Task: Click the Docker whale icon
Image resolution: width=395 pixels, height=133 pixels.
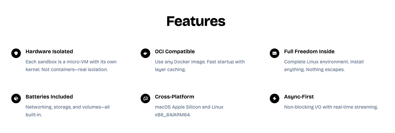Action: coord(145,53)
